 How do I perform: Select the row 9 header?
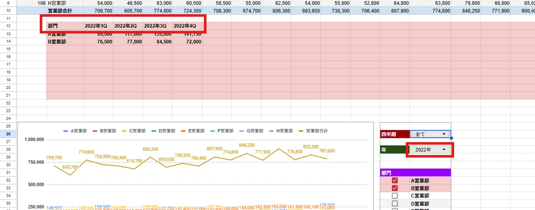click(x=8, y=3)
